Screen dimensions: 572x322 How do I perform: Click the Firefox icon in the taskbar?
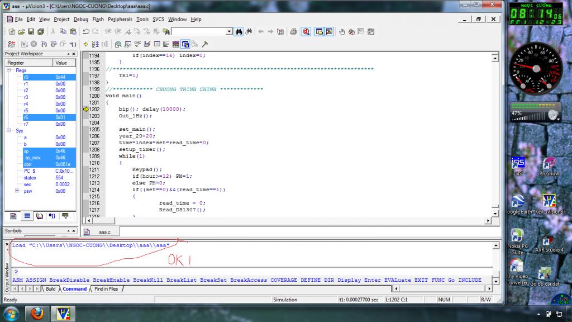click(x=38, y=313)
